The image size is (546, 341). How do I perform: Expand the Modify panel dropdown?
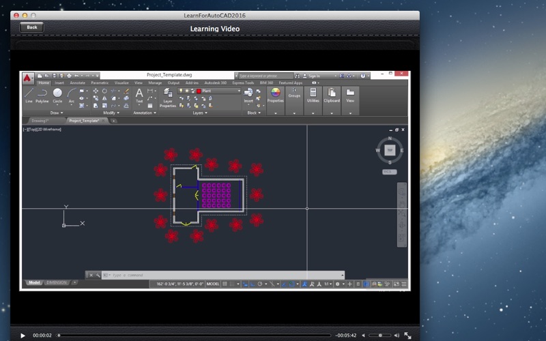tap(111, 113)
